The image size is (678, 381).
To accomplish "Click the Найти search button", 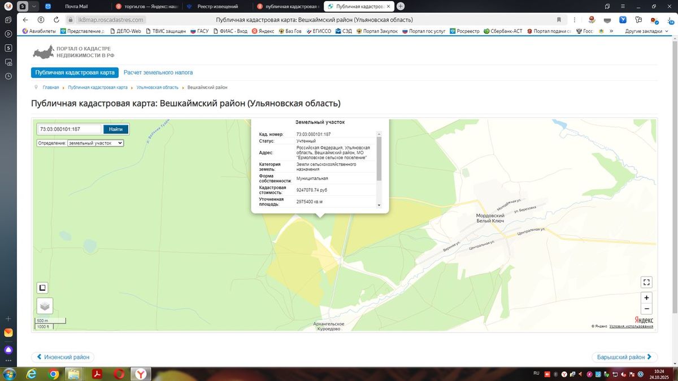I will click(x=116, y=129).
